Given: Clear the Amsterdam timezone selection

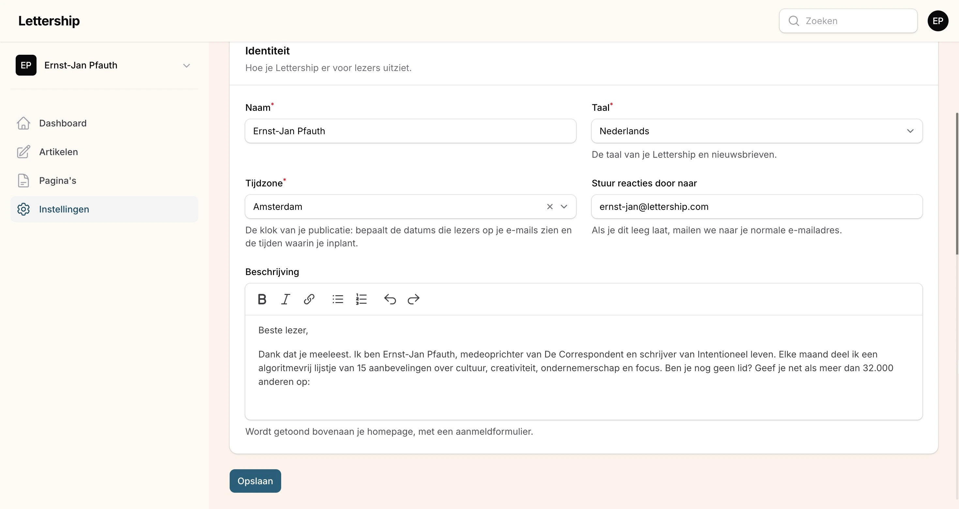Looking at the screenshot, I should tap(550, 206).
